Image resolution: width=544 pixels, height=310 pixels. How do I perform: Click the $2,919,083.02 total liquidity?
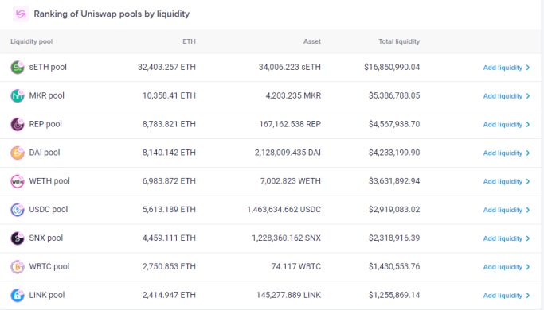point(394,210)
